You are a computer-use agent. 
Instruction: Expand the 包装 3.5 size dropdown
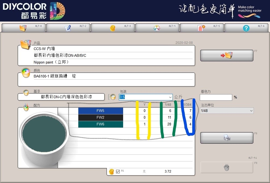coord(170,97)
